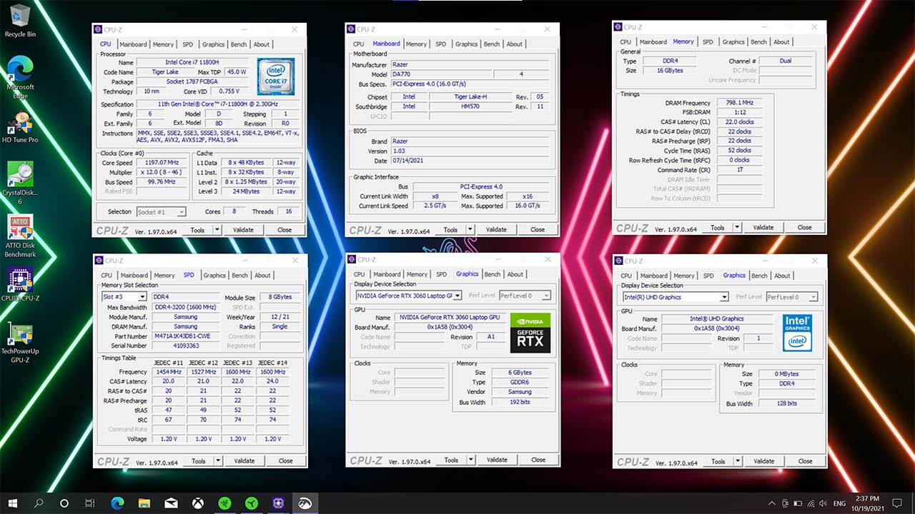Open the Tools dropdown arrow in Mainboard window
Viewport: 915px width, 514px height.
point(470,230)
